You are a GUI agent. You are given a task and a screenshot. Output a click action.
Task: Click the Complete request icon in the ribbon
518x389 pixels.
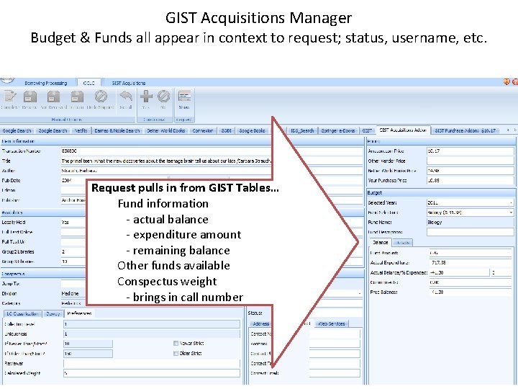pyautogui.click(x=10, y=97)
